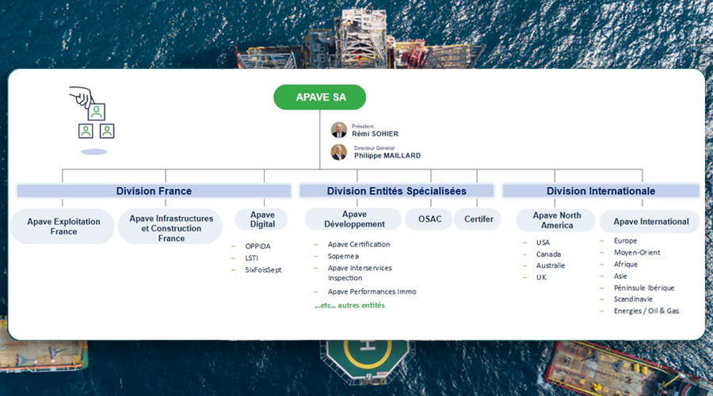Click the Directeur Général title label
This screenshot has width=713, height=396.
374,148
